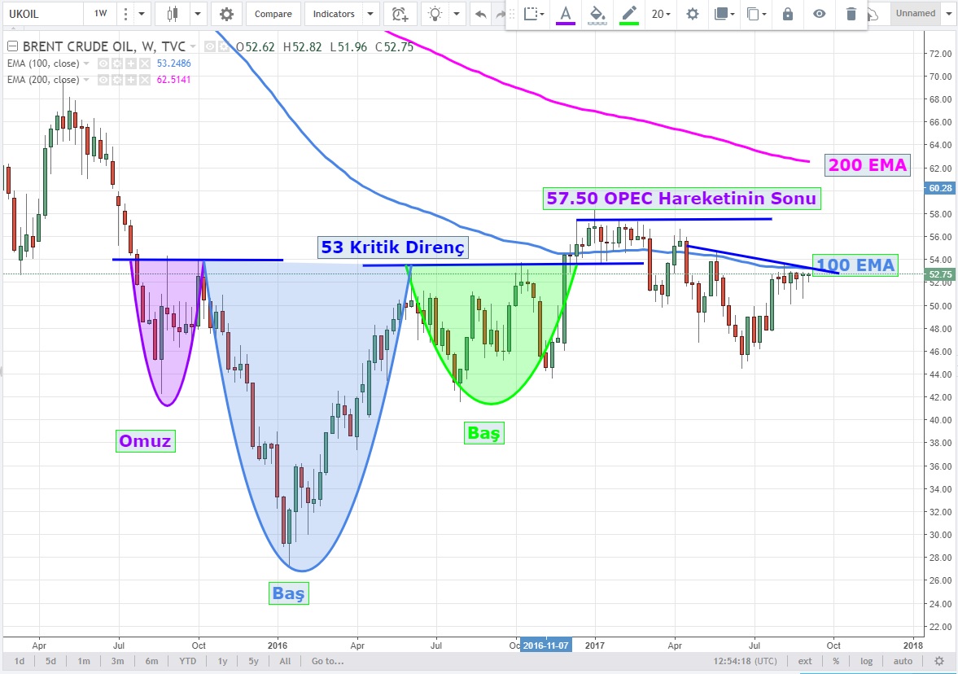The width and height of the screenshot is (958, 674).
Task: Select the 1y time range
Action: coord(222,661)
